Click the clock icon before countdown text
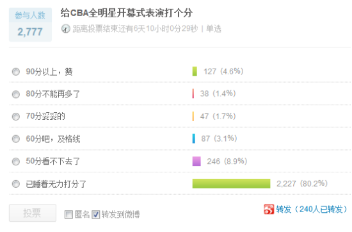The height and width of the screenshot is (232, 352). tap(65, 29)
